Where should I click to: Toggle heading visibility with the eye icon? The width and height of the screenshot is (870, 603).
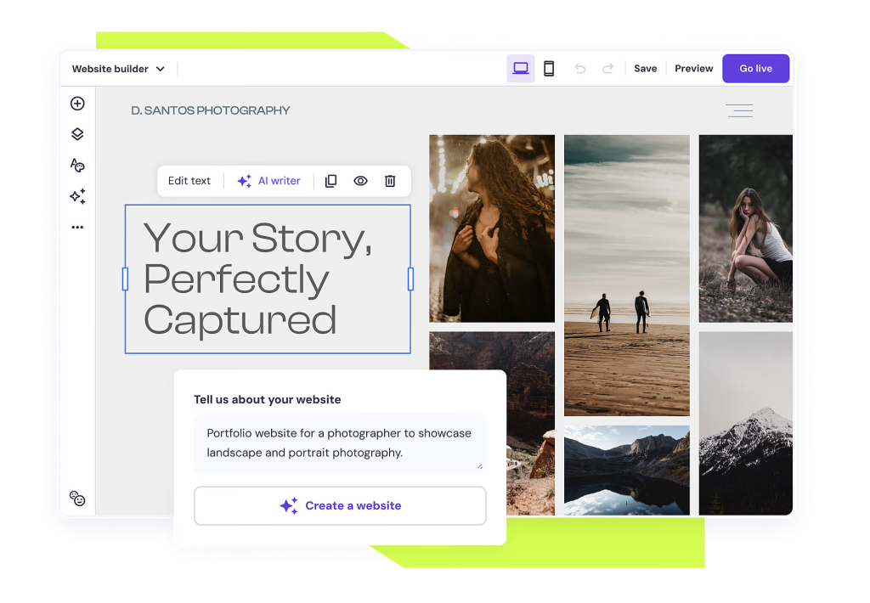point(360,181)
